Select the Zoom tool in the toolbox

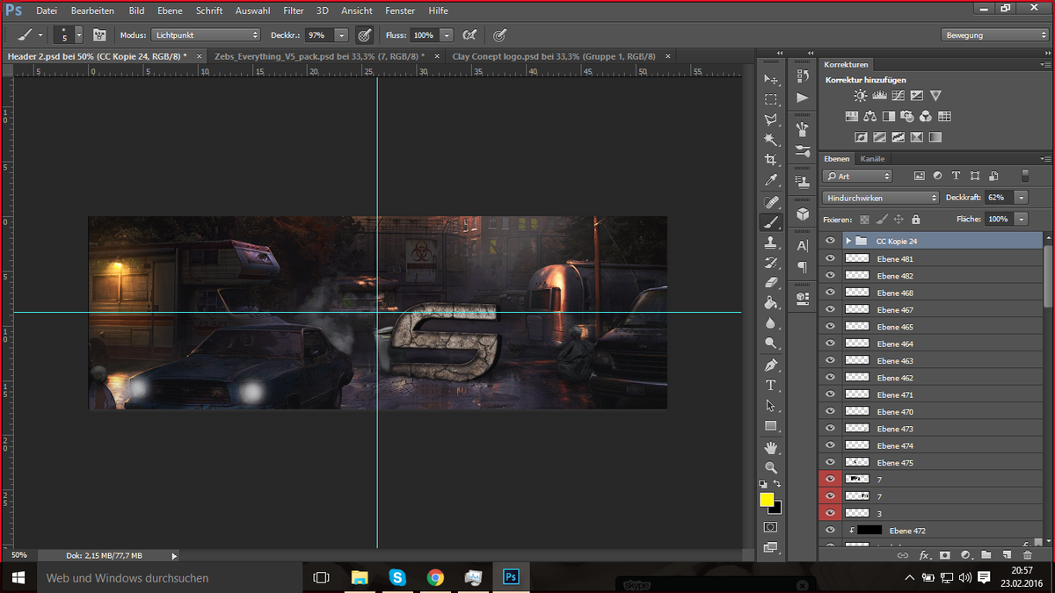pos(771,468)
